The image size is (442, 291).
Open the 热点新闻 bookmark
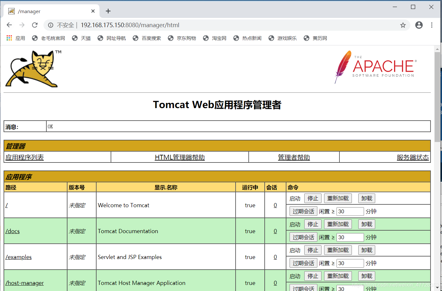click(x=248, y=38)
